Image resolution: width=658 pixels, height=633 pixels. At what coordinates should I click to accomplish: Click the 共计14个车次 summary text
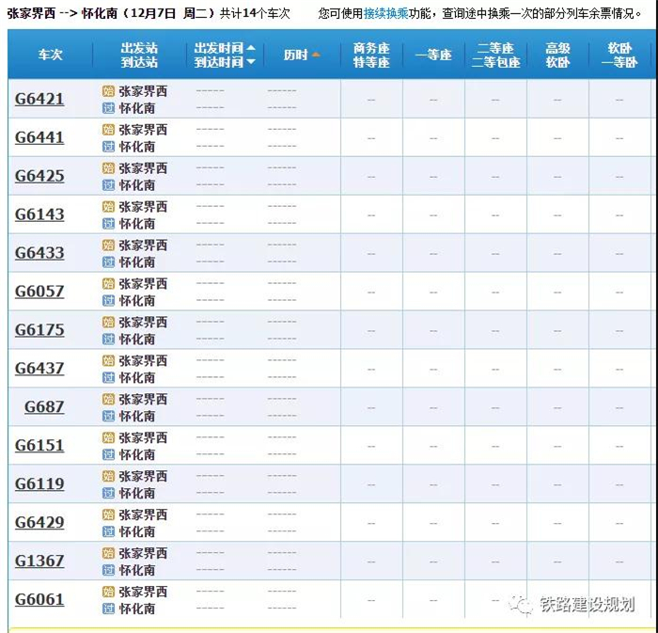click(255, 13)
